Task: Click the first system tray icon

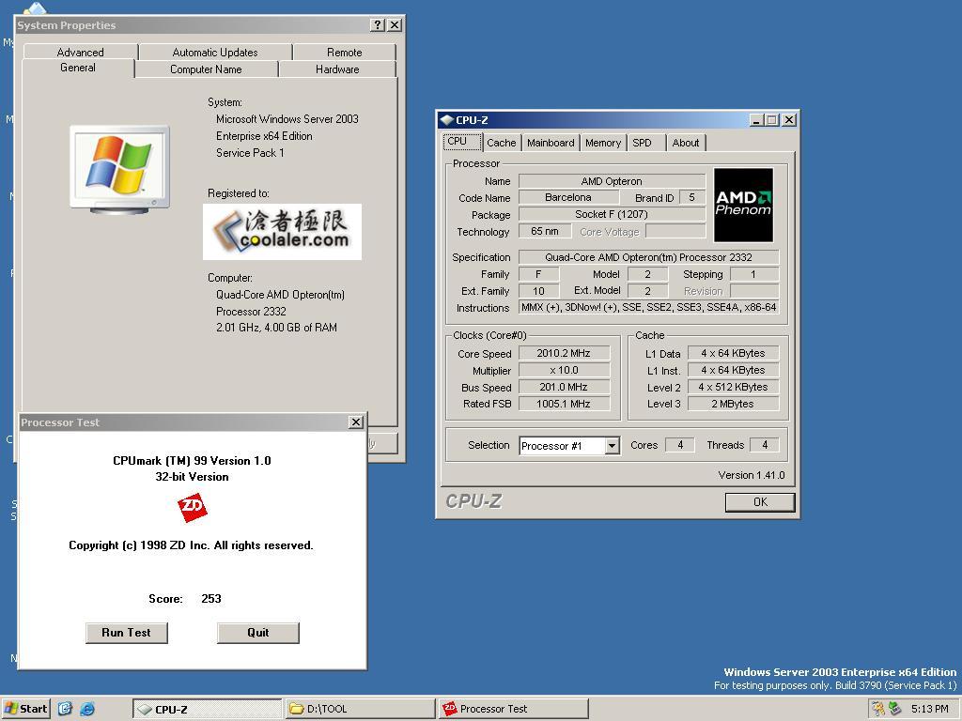Action: [877, 709]
